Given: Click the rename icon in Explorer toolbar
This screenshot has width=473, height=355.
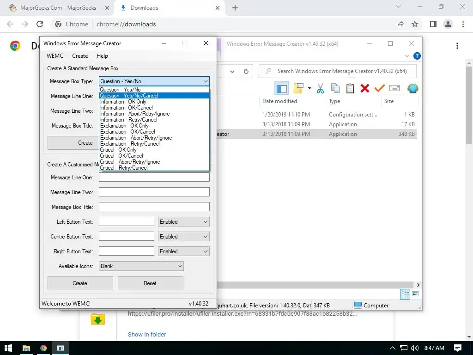Looking at the screenshot, I should [394, 88].
